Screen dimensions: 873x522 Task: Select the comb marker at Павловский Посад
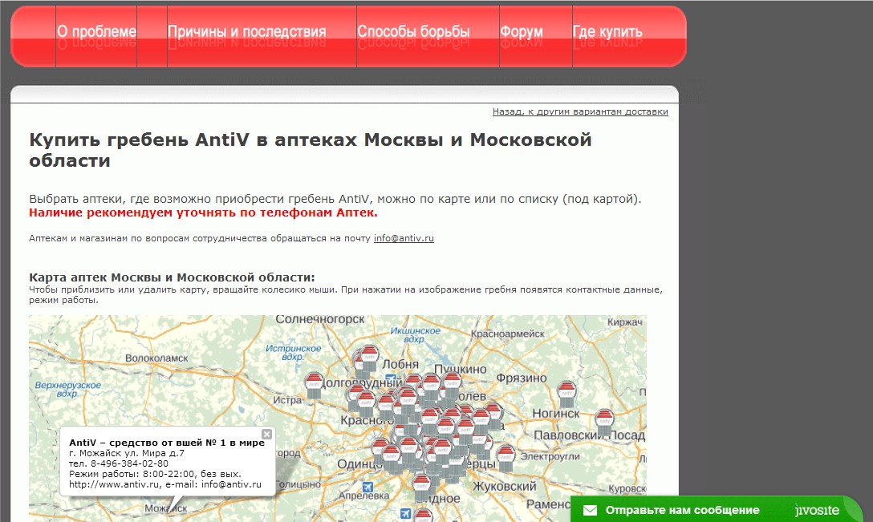coord(605,422)
